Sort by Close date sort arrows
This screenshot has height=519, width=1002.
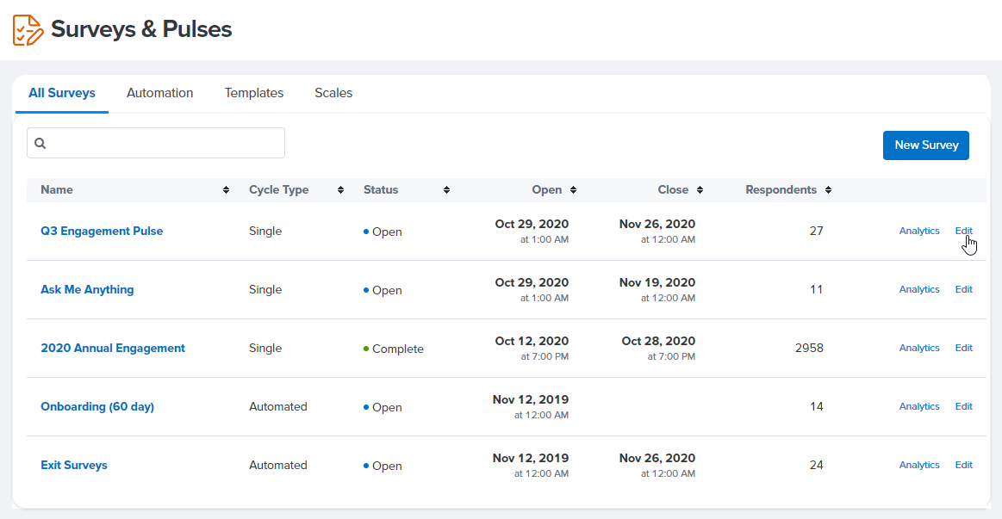tap(700, 189)
